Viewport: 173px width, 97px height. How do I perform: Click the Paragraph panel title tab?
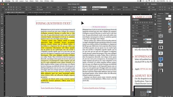click(x=136, y=20)
